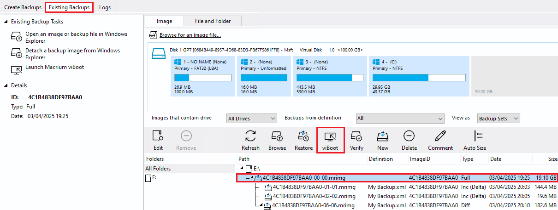Click 'Browse for an image file...' link
The width and height of the screenshot is (558, 210).
coord(190,35)
